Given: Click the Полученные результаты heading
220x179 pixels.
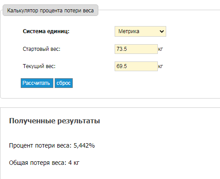Looking at the screenshot, I should [55, 121].
